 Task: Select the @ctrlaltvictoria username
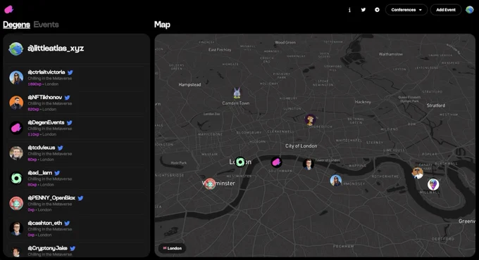pyautogui.click(x=46, y=72)
